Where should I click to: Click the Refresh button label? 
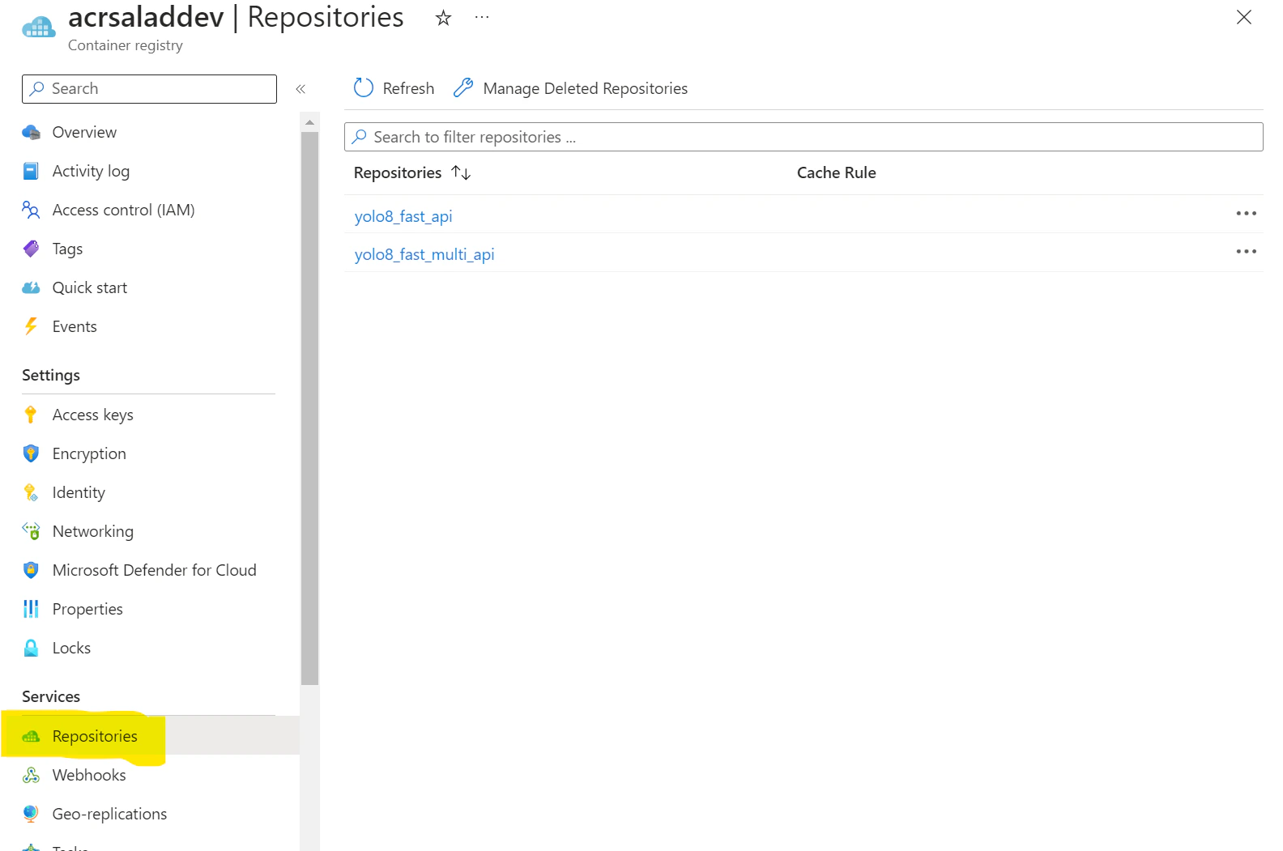(x=408, y=88)
